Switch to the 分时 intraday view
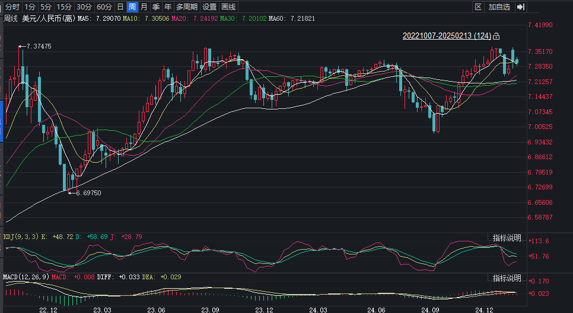This screenshot has width=573, height=313. 12,7
